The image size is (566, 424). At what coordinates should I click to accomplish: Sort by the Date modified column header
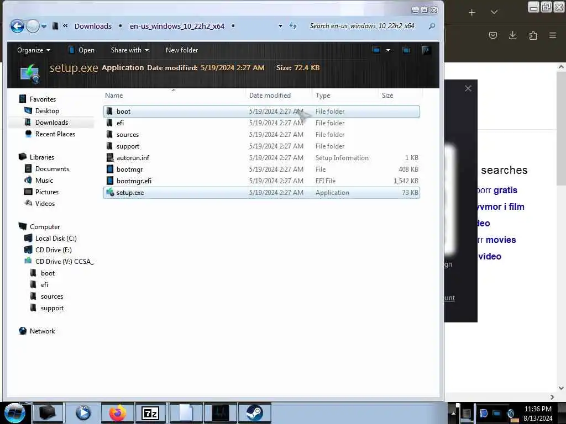tap(270, 95)
